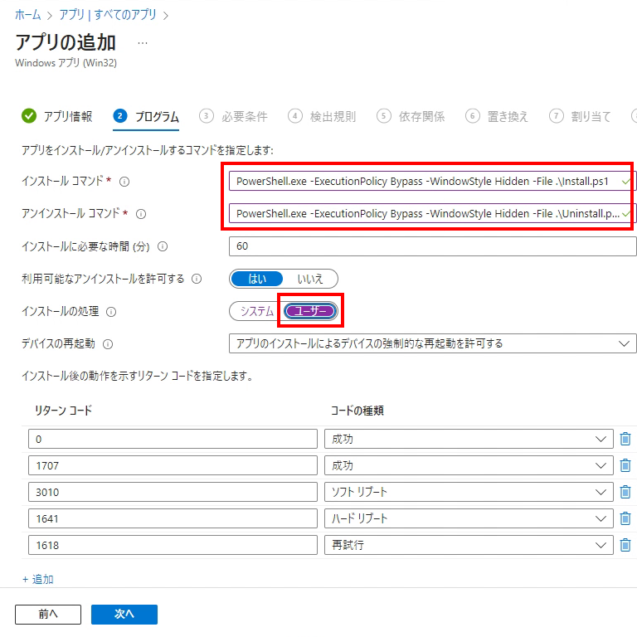The width and height of the screenshot is (637, 637).
Task: Set install behavior to ユーザー
Action: pyautogui.click(x=311, y=311)
